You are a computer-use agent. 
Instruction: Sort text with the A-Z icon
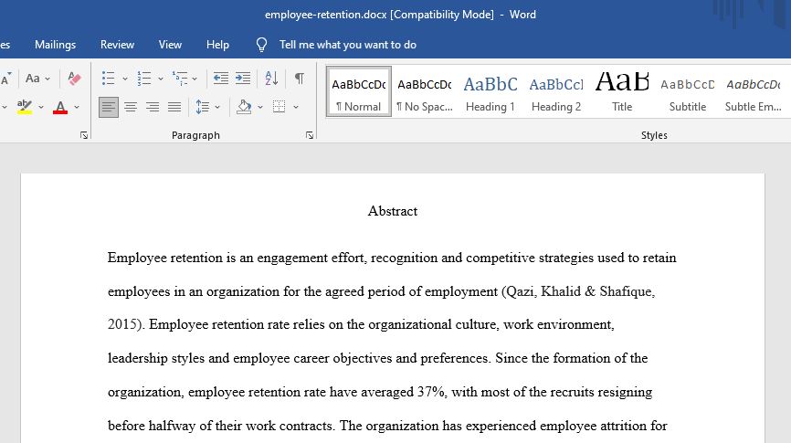point(271,79)
